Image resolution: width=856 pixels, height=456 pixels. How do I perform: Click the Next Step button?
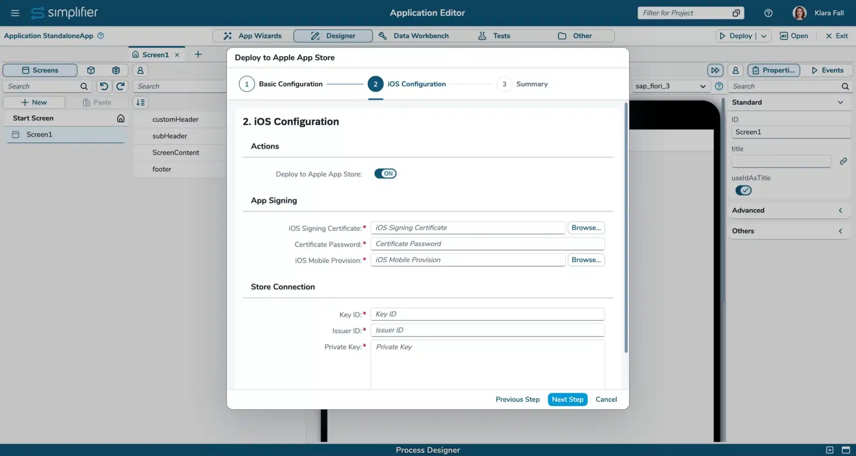click(567, 399)
